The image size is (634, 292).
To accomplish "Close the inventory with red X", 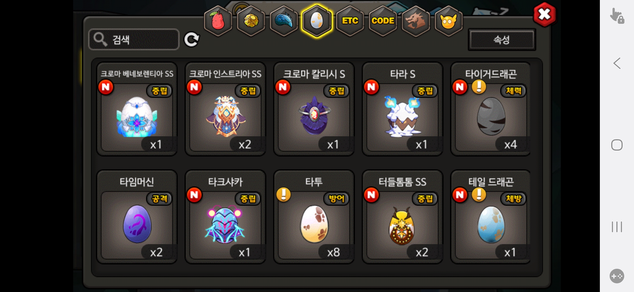I will 544,15.
